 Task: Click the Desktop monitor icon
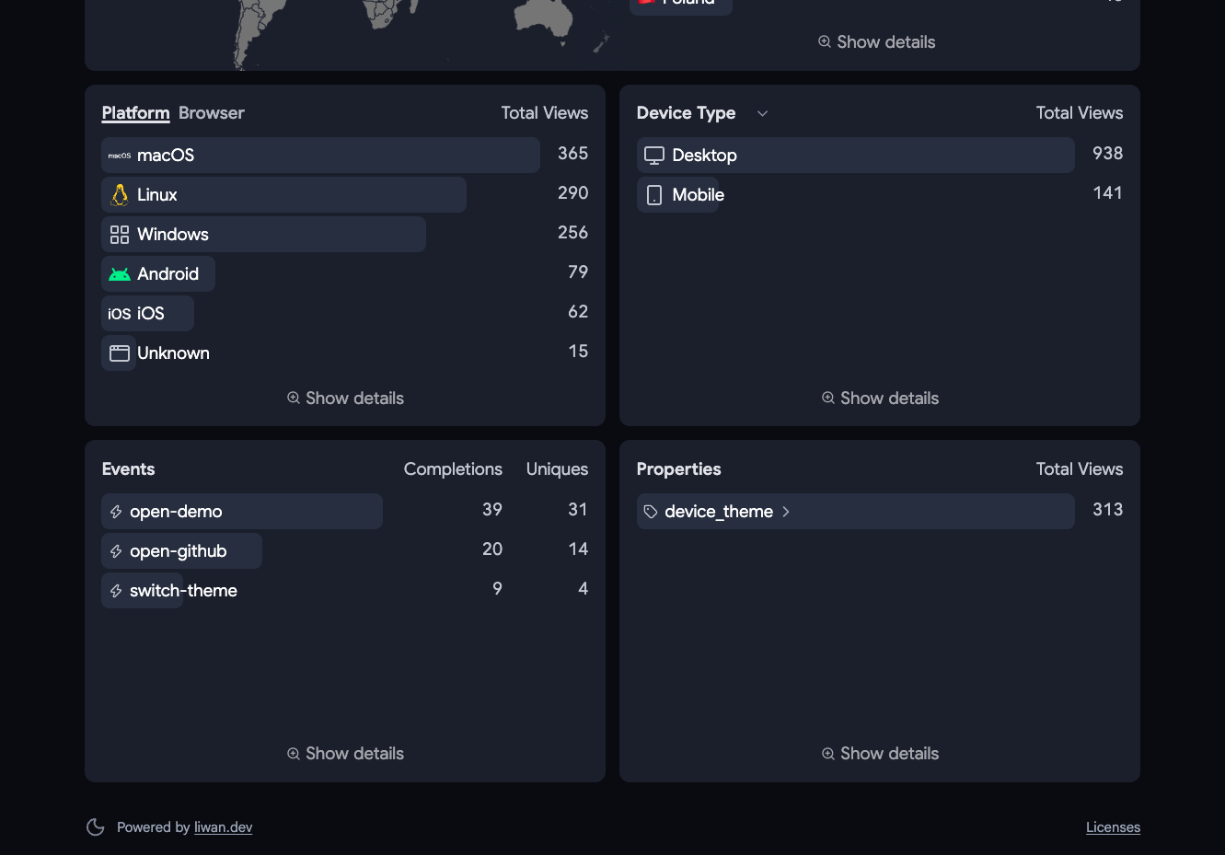pyautogui.click(x=654, y=156)
